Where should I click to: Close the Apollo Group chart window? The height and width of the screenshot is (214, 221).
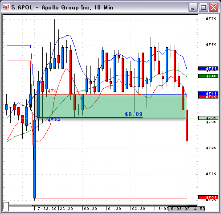click(213, 8)
